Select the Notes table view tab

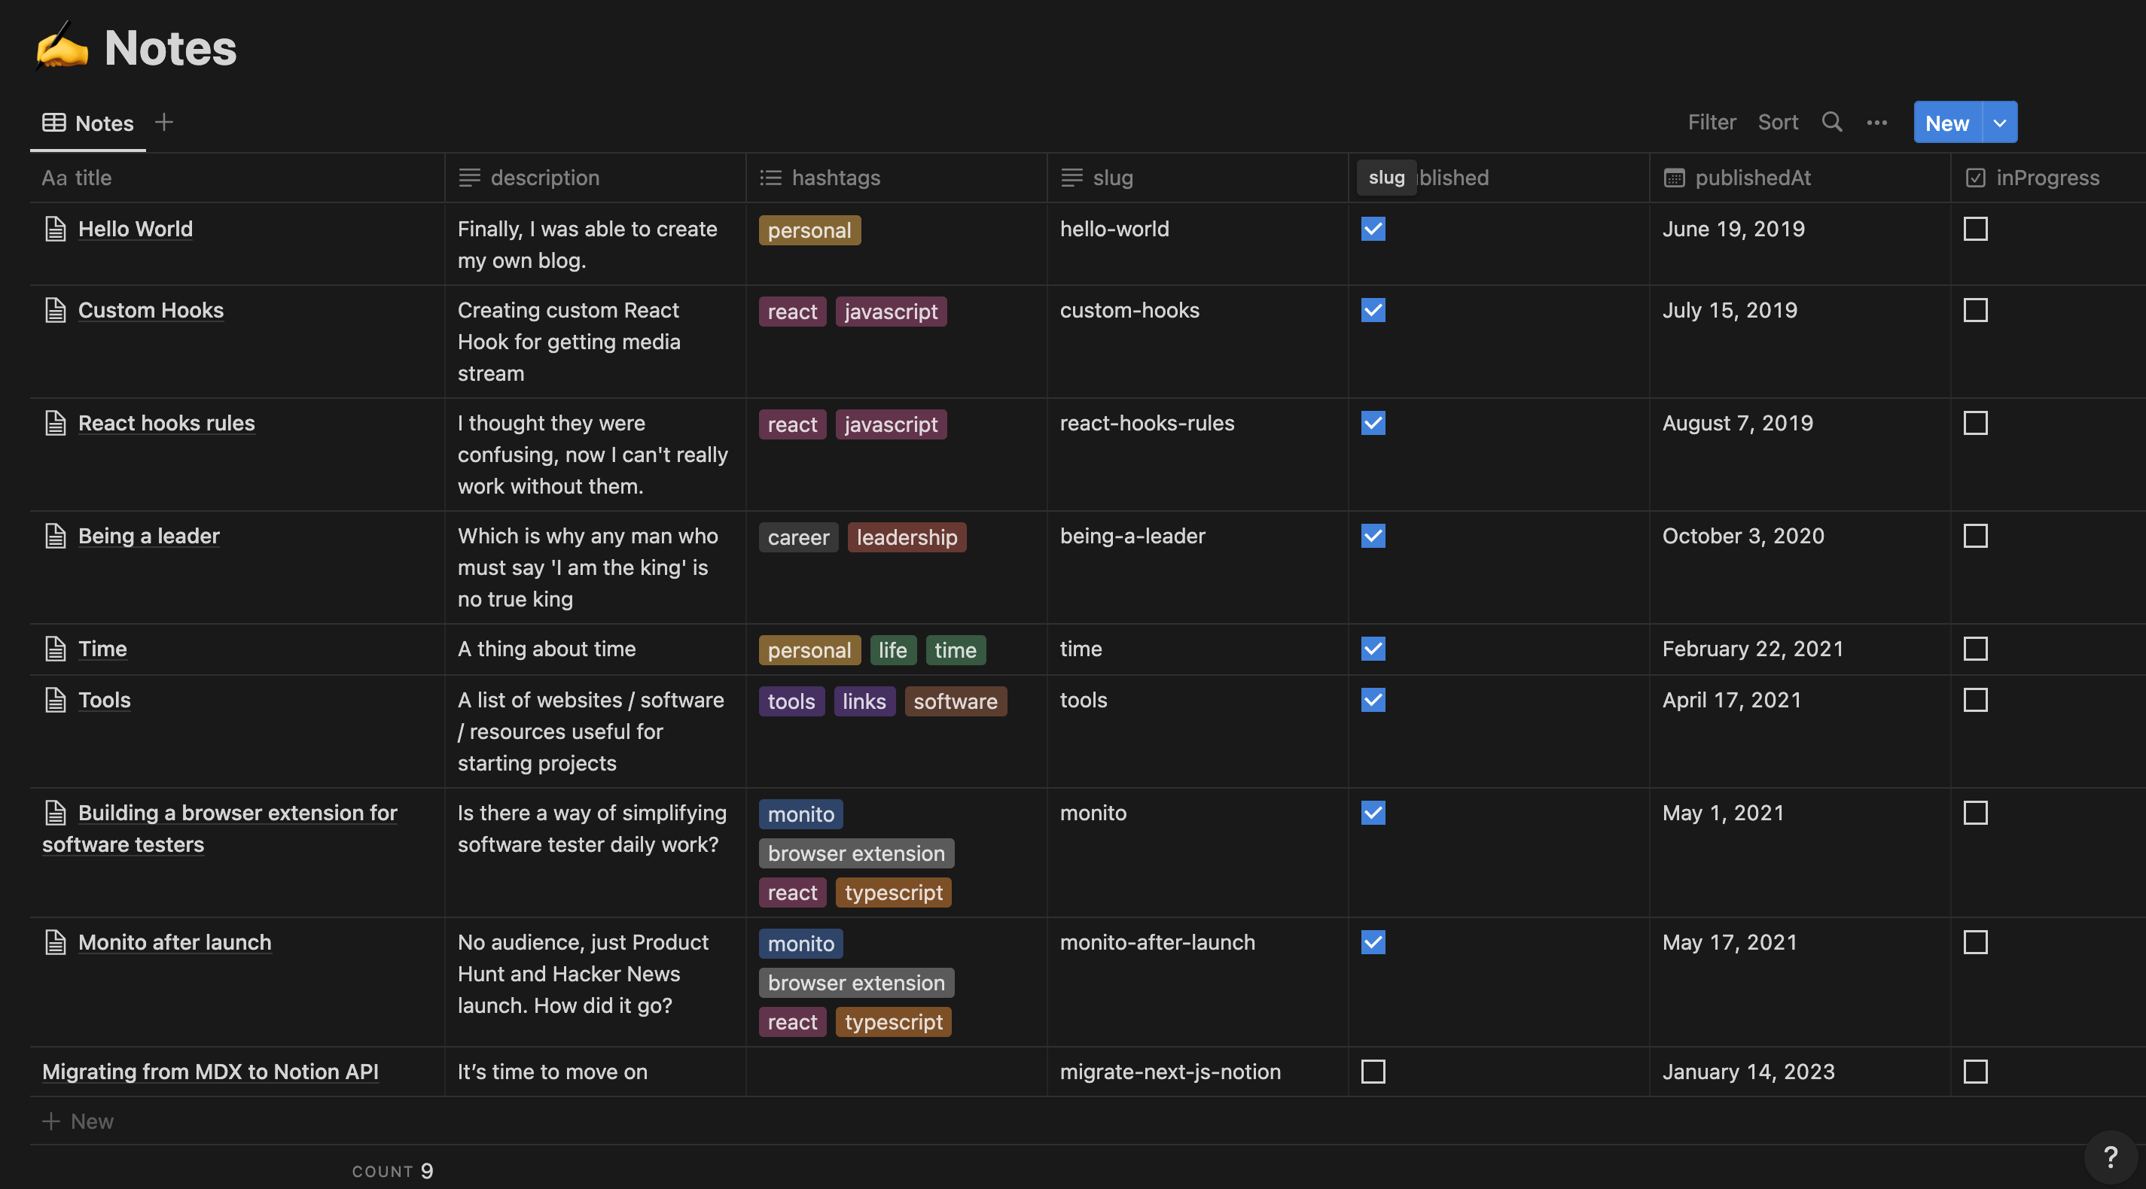coord(88,123)
